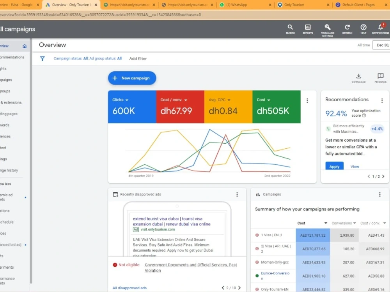Image resolution: width=390 pixels, height=292 pixels.
Task: Switch to the Evisa - Google browser tab
Action: 16,5
